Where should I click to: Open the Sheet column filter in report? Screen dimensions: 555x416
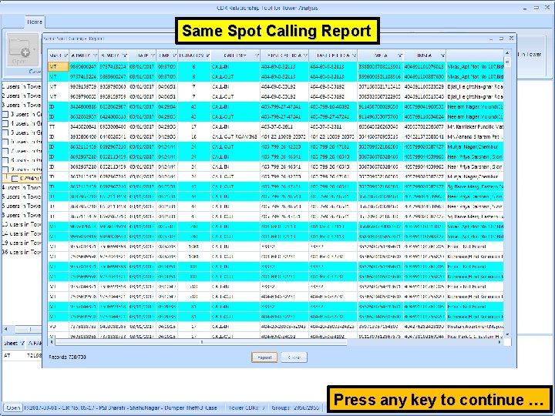tap(66, 55)
